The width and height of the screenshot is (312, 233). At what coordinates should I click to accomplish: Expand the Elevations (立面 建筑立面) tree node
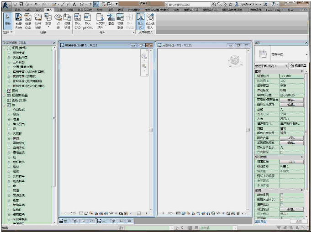9,67
